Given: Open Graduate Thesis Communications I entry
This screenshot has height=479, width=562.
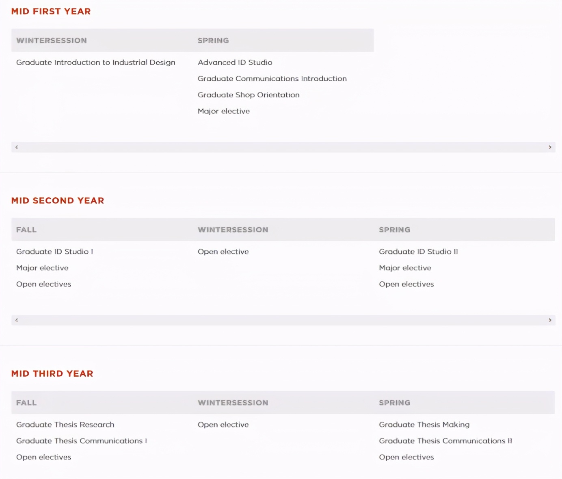Looking at the screenshot, I should click(x=82, y=441).
